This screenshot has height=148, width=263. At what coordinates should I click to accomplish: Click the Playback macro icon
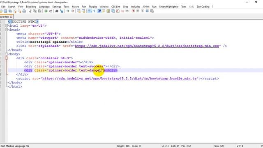(x=143, y=11)
